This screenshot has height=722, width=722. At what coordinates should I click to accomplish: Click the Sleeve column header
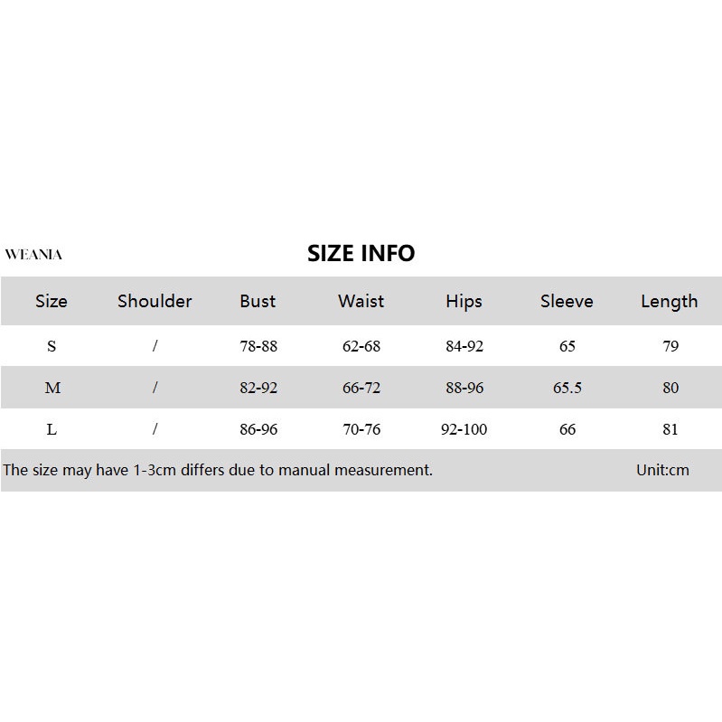567,301
